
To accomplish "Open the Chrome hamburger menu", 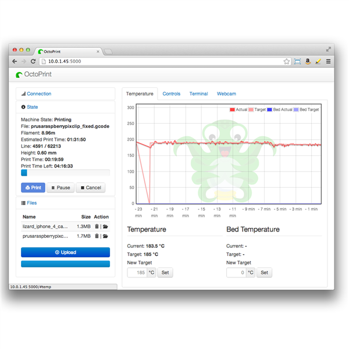I will coord(328,61).
